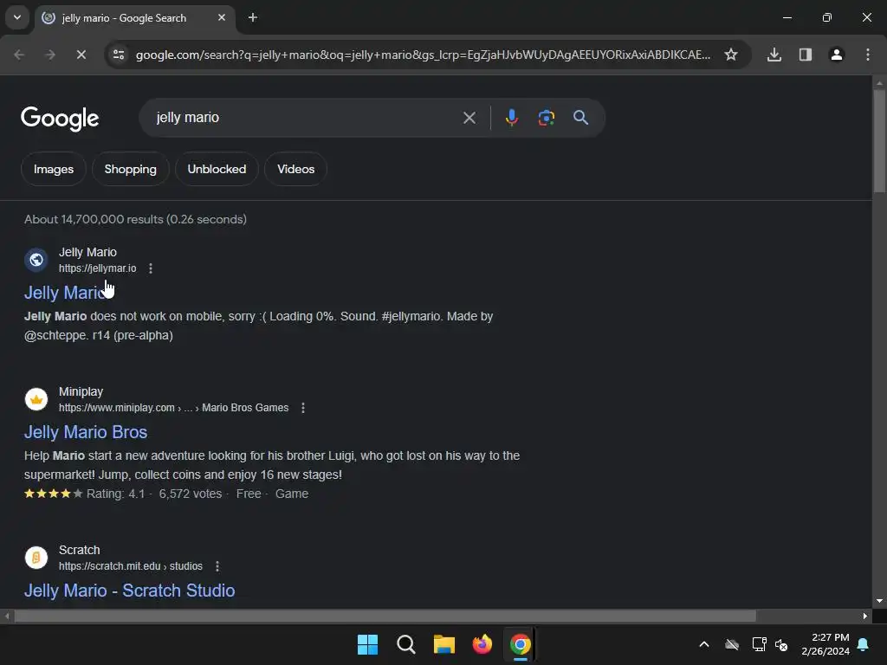The height and width of the screenshot is (665, 887).
Task: Click the Chrome taskbar icon
Action: point(521,644)
